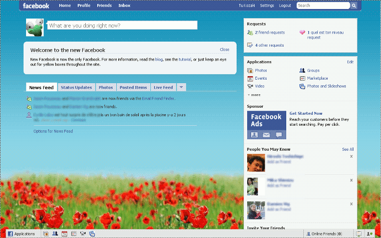381x238 pixels.
Task: Expand the feed tabs dropdown arrow
Action: pos(181,87)
